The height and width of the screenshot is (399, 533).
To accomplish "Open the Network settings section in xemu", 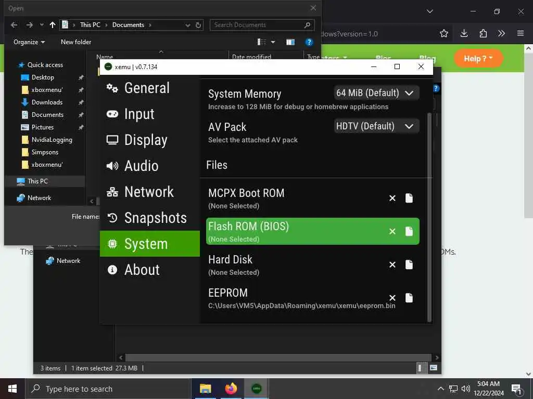I will point(149,192).
